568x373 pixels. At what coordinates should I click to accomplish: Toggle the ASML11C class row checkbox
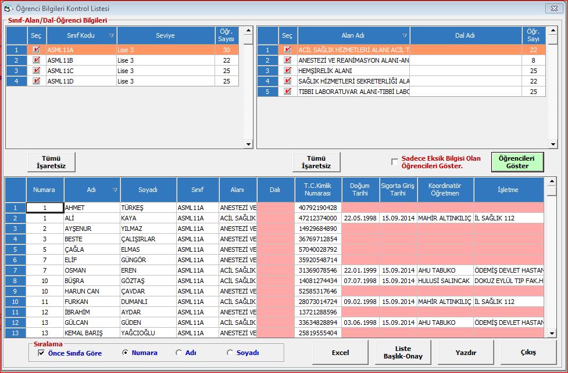(x=36, y=71)
